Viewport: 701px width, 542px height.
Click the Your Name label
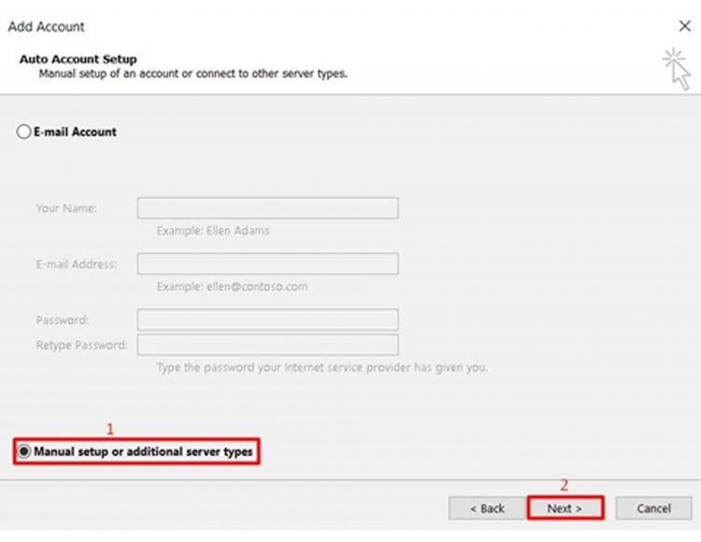click(x=66, y=208)
